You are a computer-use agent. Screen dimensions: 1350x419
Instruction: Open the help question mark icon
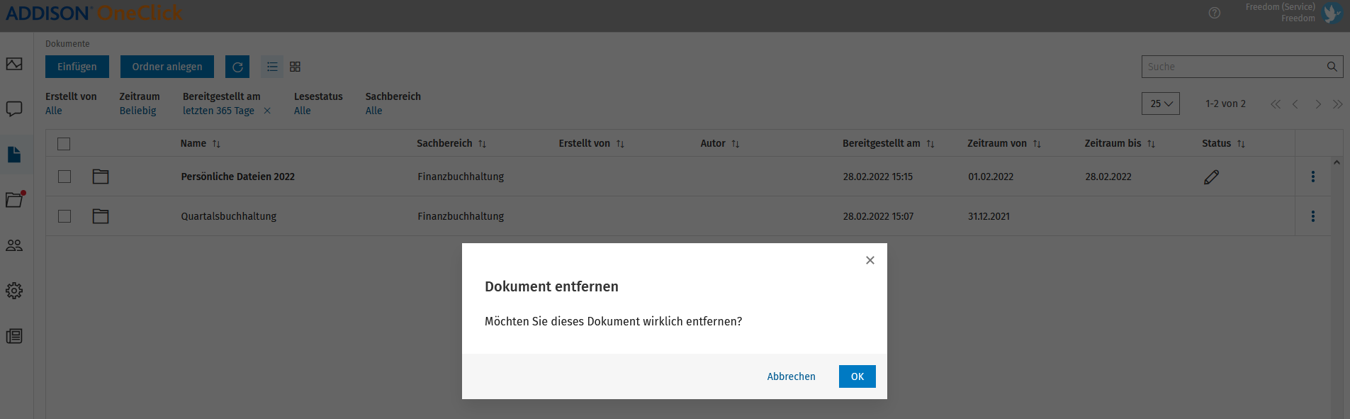coord(1215,13)
